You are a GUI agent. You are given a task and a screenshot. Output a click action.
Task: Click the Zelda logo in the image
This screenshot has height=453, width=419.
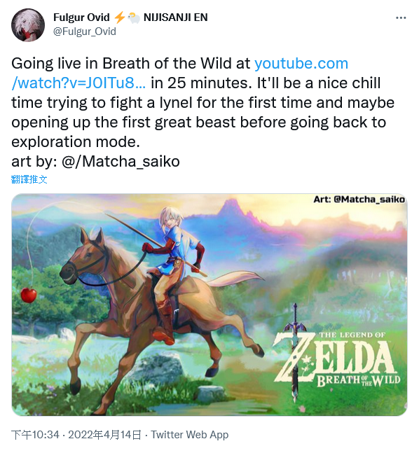336,356
